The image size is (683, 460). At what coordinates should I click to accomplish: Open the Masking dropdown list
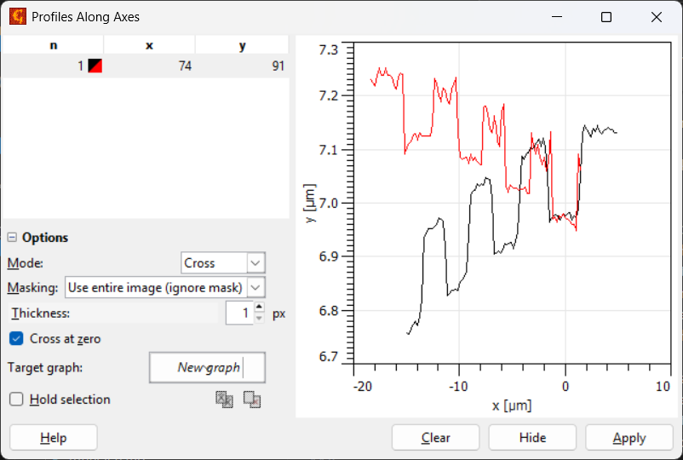pyautogui.click(x=164, y=288)
